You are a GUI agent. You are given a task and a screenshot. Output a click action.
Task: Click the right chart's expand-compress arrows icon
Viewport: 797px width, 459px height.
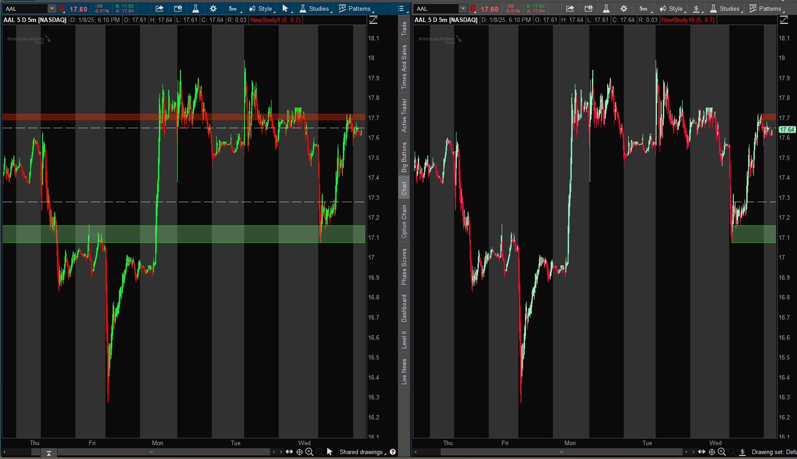tap(701, 452)
